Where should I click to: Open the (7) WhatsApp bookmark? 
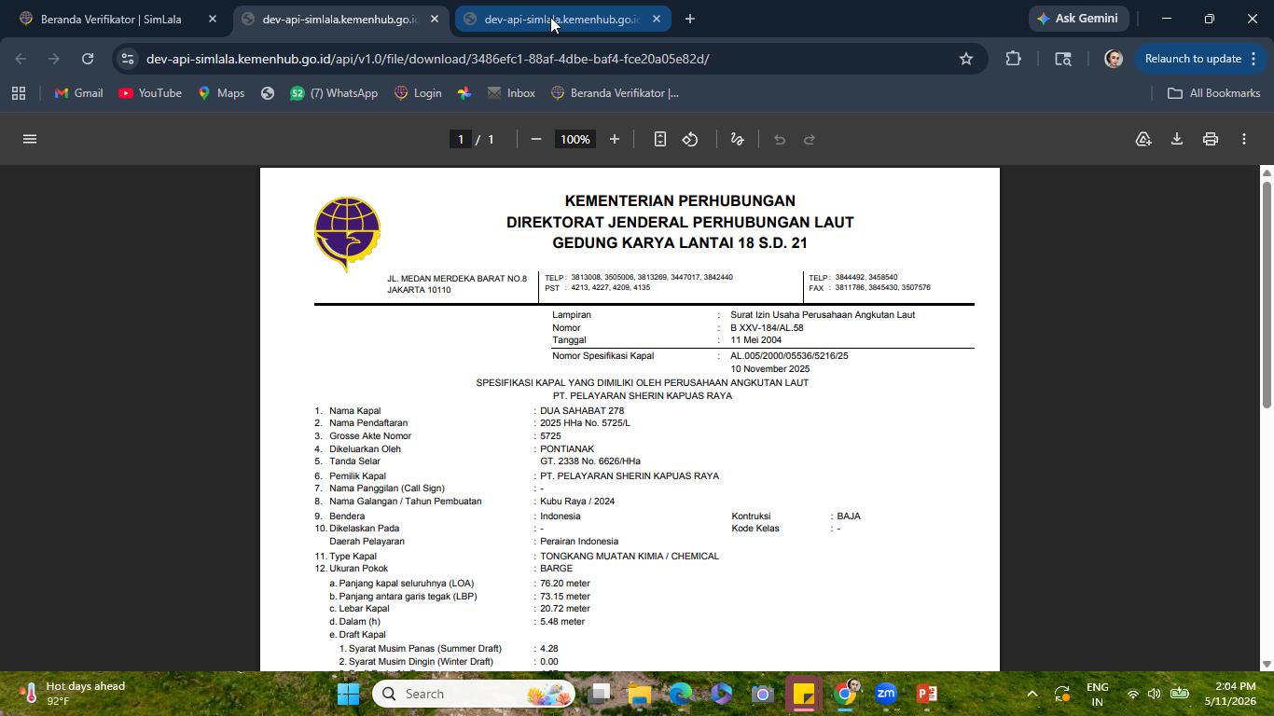[x=334, y=93]
